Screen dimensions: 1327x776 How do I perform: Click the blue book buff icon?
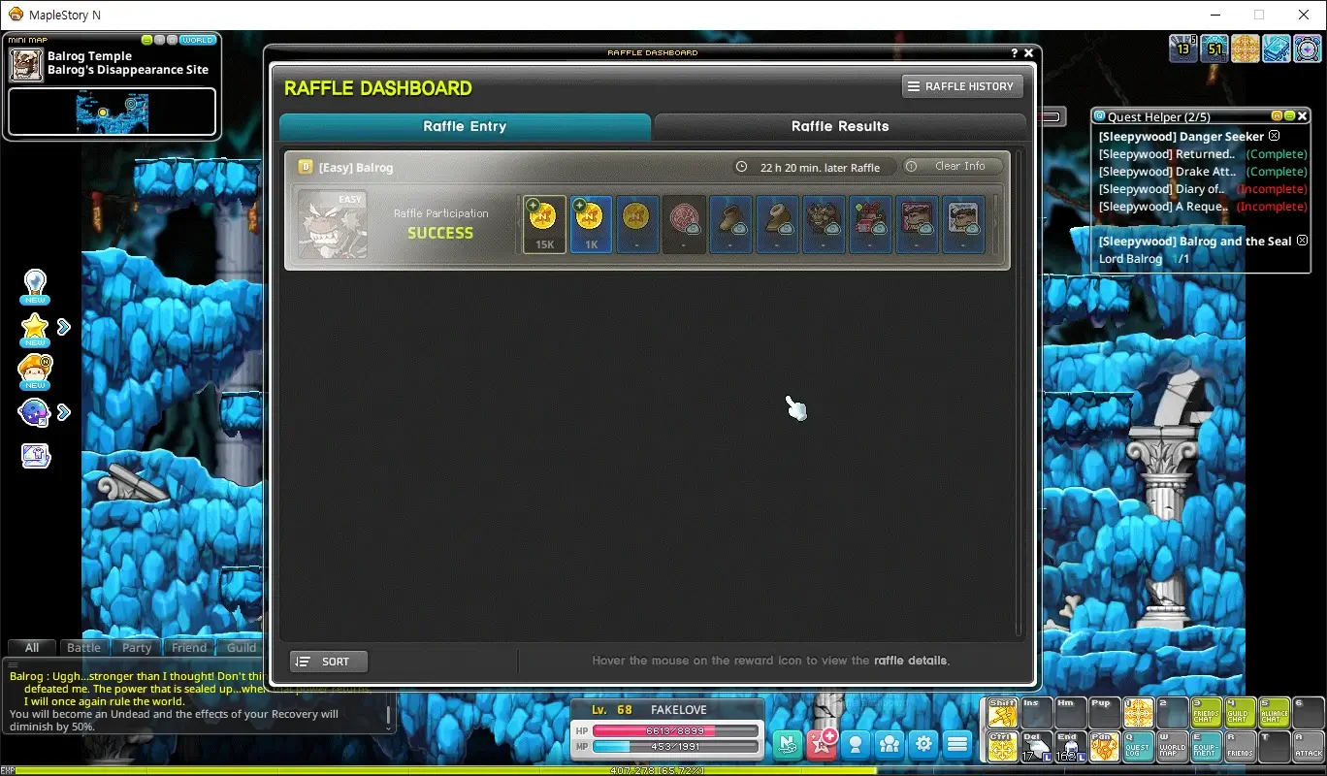point(1277,48)
